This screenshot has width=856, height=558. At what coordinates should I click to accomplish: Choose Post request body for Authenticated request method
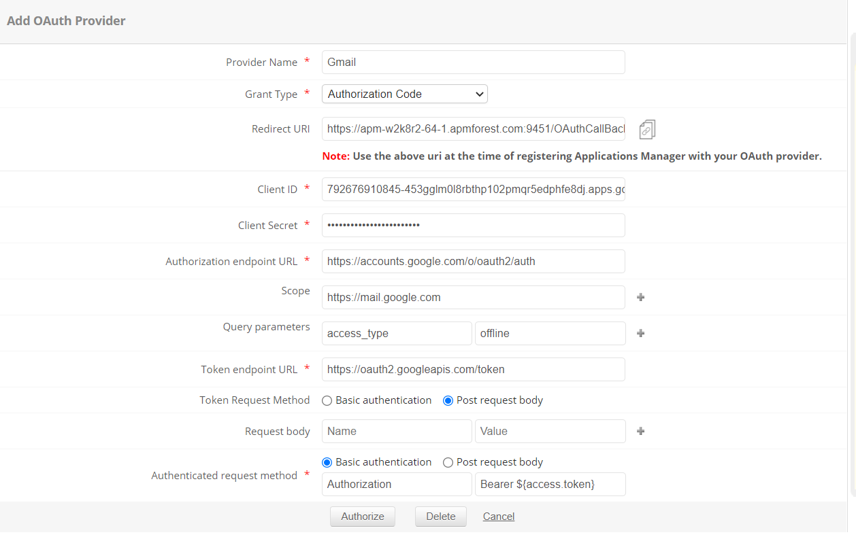click(448, 463)
